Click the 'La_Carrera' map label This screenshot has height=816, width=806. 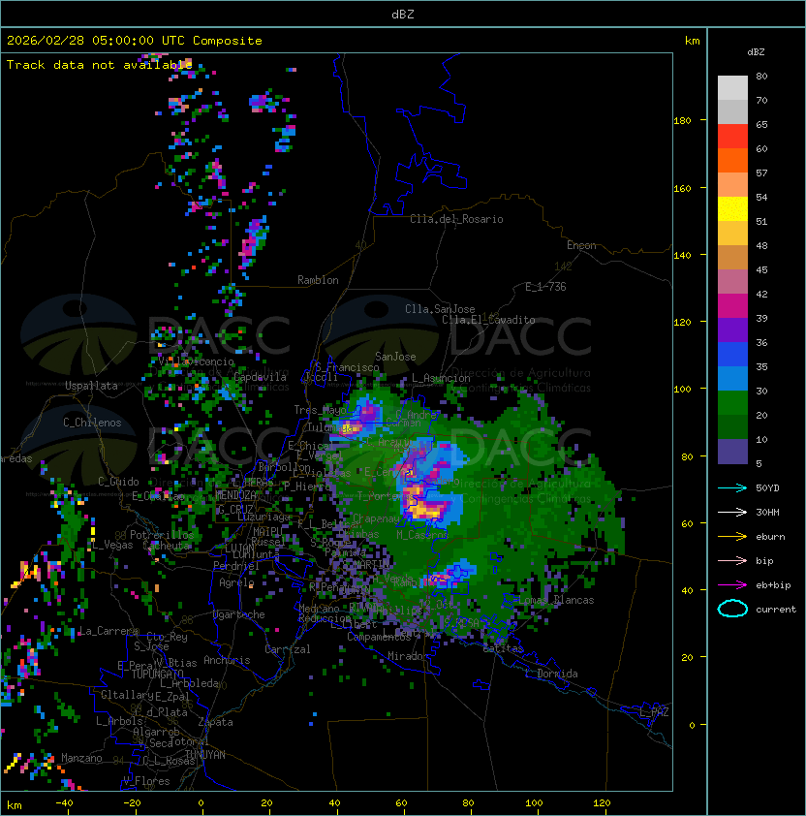coord(108,631)
